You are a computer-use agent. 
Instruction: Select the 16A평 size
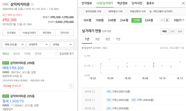coord(87,20)
